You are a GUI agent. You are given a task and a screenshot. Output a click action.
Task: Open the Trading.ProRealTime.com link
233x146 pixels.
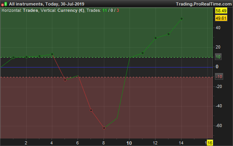[x=204, y=4]
